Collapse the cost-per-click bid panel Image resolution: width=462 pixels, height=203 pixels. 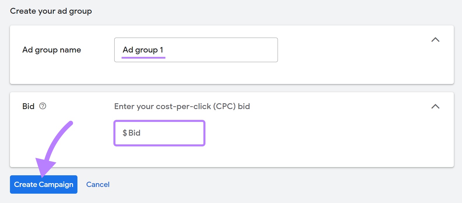pyautogui.click(x=436, y=107)
